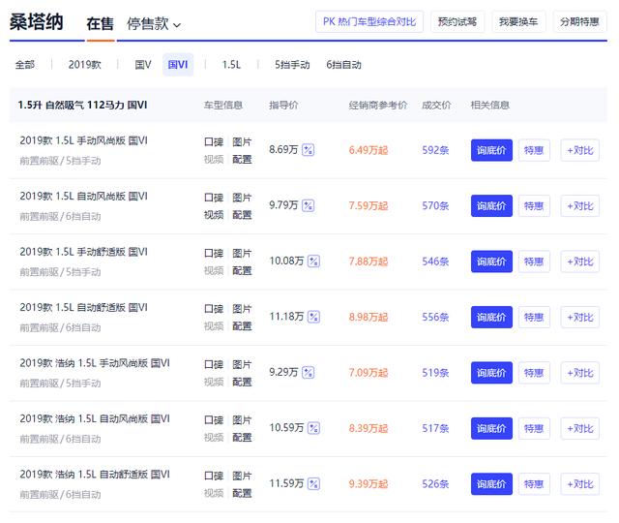
Task: Open price calculator icon next to 9.79万
Action: (308, 205)
